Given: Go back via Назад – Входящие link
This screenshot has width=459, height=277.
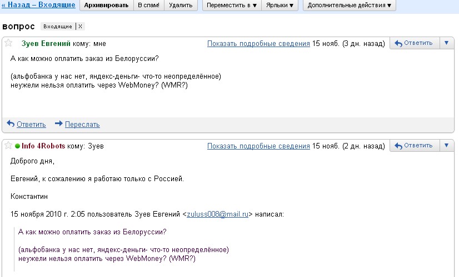Looking at the screenshot, I should coord(38,5).
